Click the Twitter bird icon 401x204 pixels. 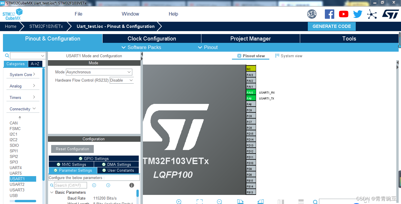click(357, 14)
